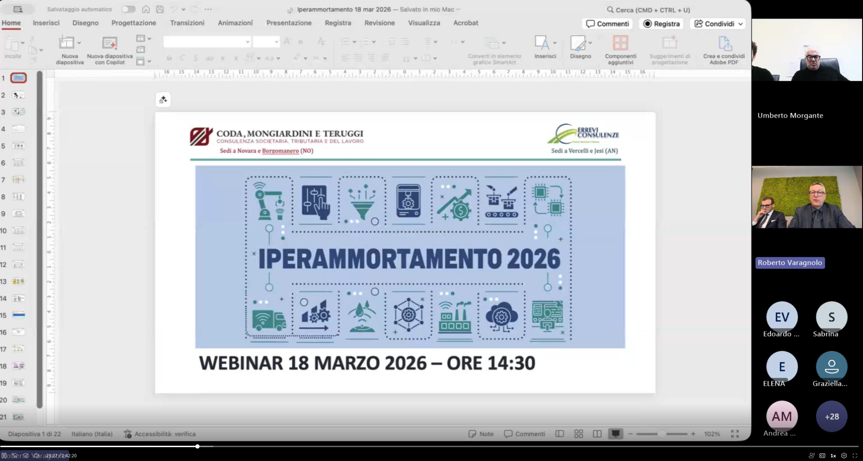Click the video progress bar handle
The width and height of the screenshot is (863, 461).
[x=197, y=446]
